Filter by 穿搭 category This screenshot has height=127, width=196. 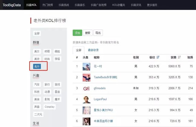pyautogui.click(x=57, y=59)
